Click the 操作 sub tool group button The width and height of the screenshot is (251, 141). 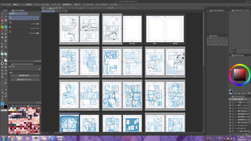pyautogui.click(x=18, y=13)
